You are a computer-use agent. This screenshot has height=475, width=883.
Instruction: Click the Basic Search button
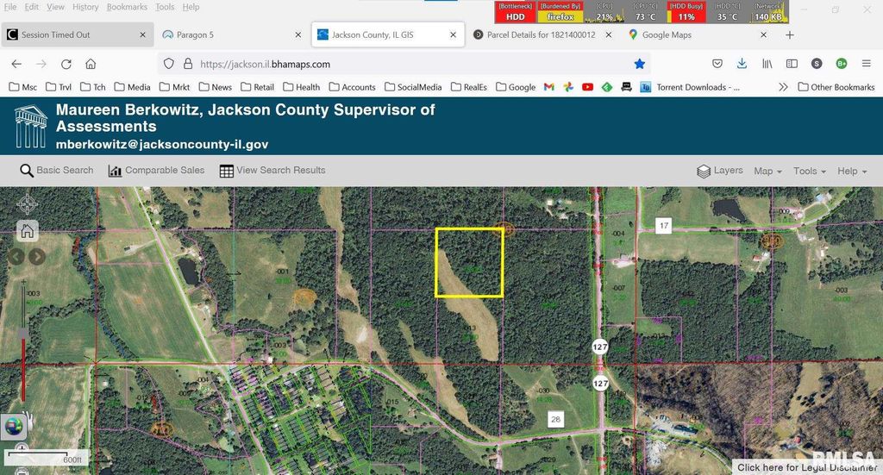pyautogui.click(x=57, y=171)
